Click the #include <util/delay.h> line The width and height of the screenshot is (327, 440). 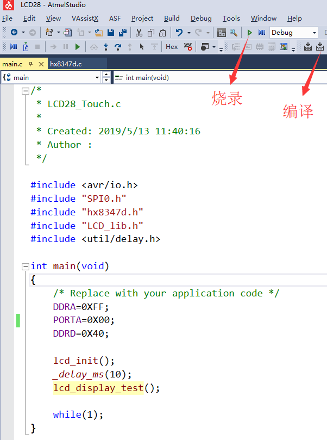pyautogui.click(x=95, y=239)
